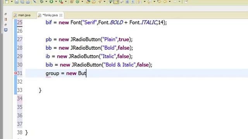Click the Save toolbar icon

(x=17, y=2)
